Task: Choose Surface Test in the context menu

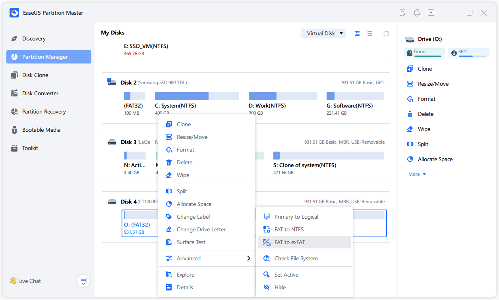Action: tap(207, 242)
